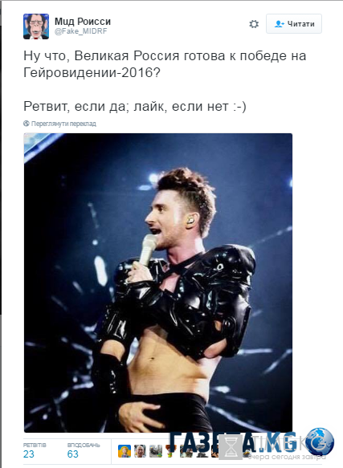Open the third liker avatar in the row
343x468 pixels.
(156, 451)
